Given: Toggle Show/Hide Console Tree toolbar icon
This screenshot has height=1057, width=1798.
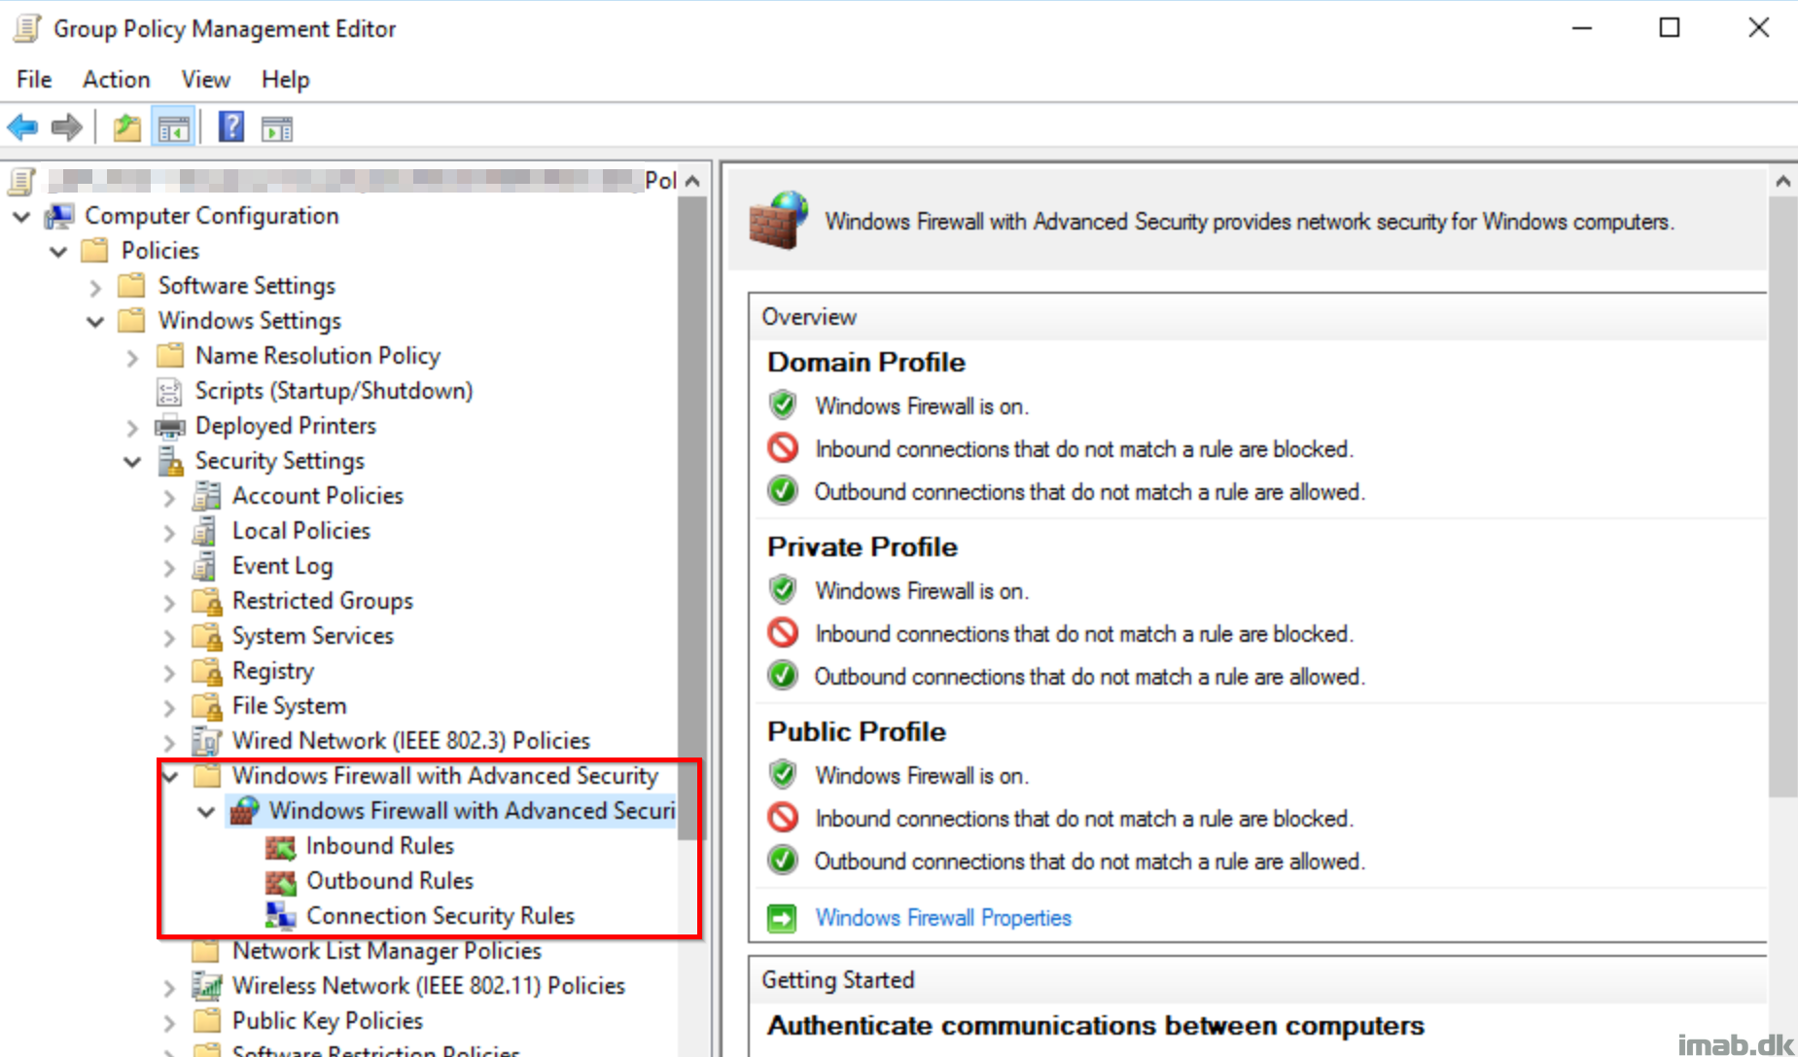Looking at the screenshot, I should click(x=174, y=127).
